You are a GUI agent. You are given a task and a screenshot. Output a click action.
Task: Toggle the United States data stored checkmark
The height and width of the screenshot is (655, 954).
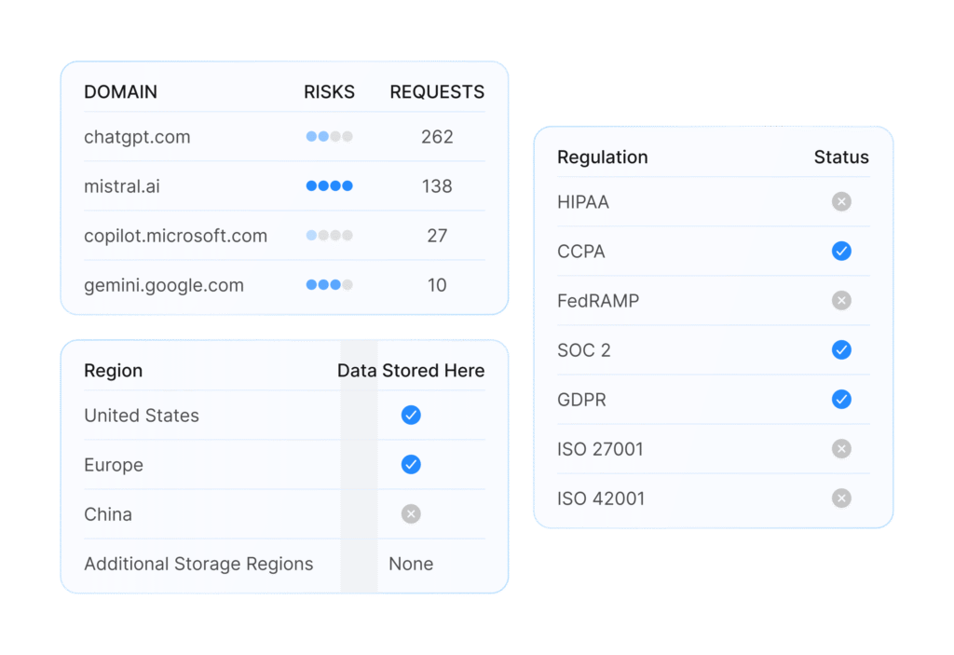411,416
